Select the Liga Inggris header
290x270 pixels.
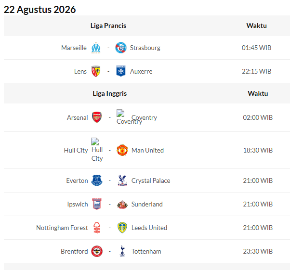pyautogui.click(x=110, y=93)
